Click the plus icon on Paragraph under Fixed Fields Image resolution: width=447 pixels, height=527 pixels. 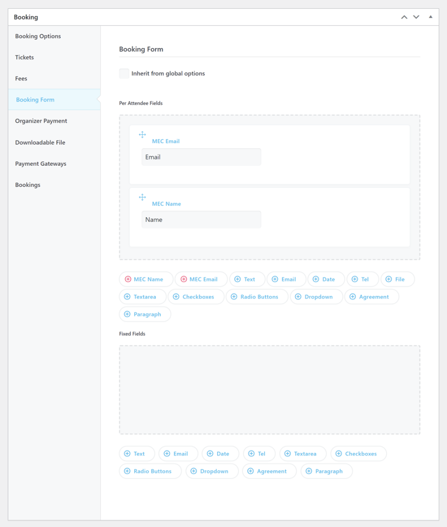(x=308, y=471)
